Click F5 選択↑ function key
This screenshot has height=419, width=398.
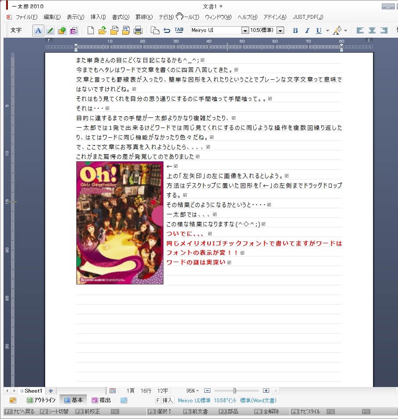pos(160,412)
